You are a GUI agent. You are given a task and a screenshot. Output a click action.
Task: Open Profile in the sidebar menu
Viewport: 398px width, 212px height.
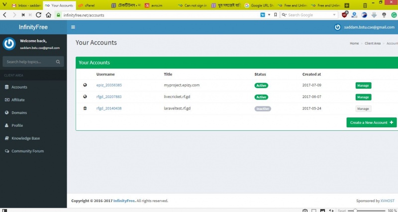click(x=33, y=125)
